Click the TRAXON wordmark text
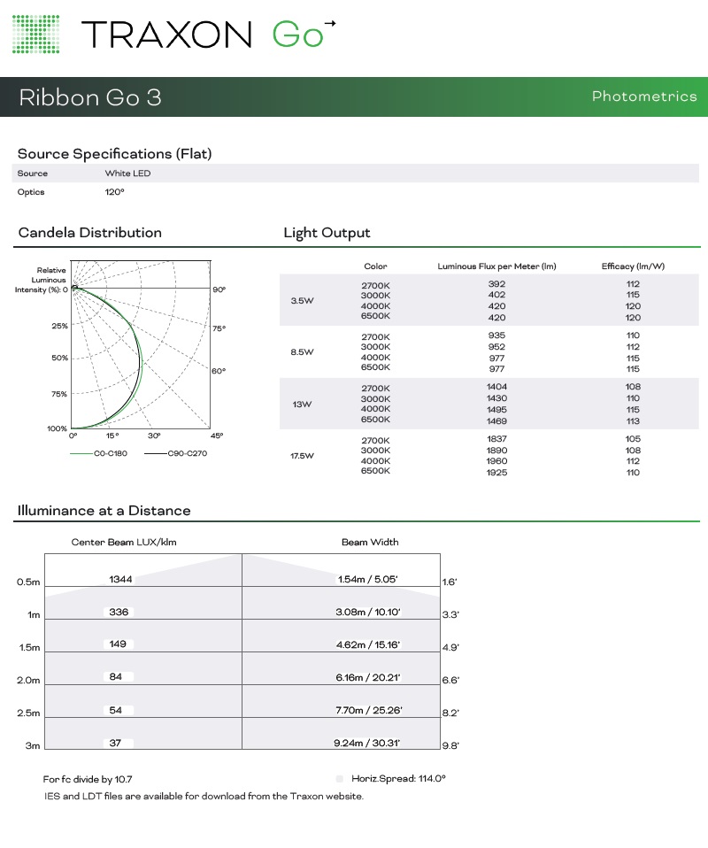708x848 pixels. click(x=167, y=35)
